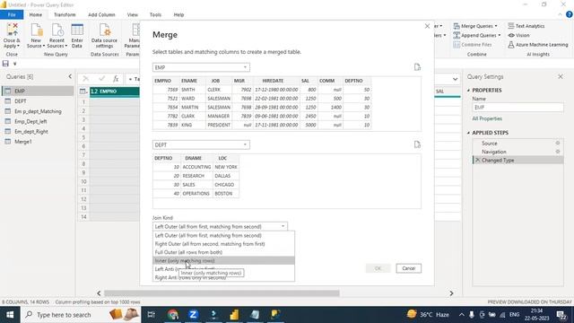Click the Help question mark icon
This screenshot has width=574, height=323.
pyautogui.click(x=570, y=14)
